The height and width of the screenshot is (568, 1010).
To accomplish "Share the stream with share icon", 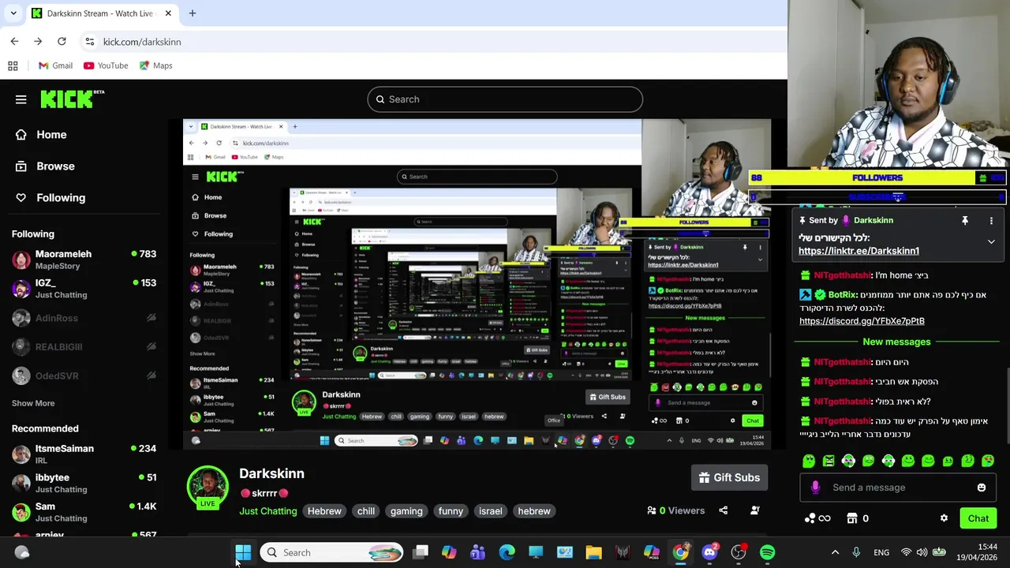I will (723, 510).
